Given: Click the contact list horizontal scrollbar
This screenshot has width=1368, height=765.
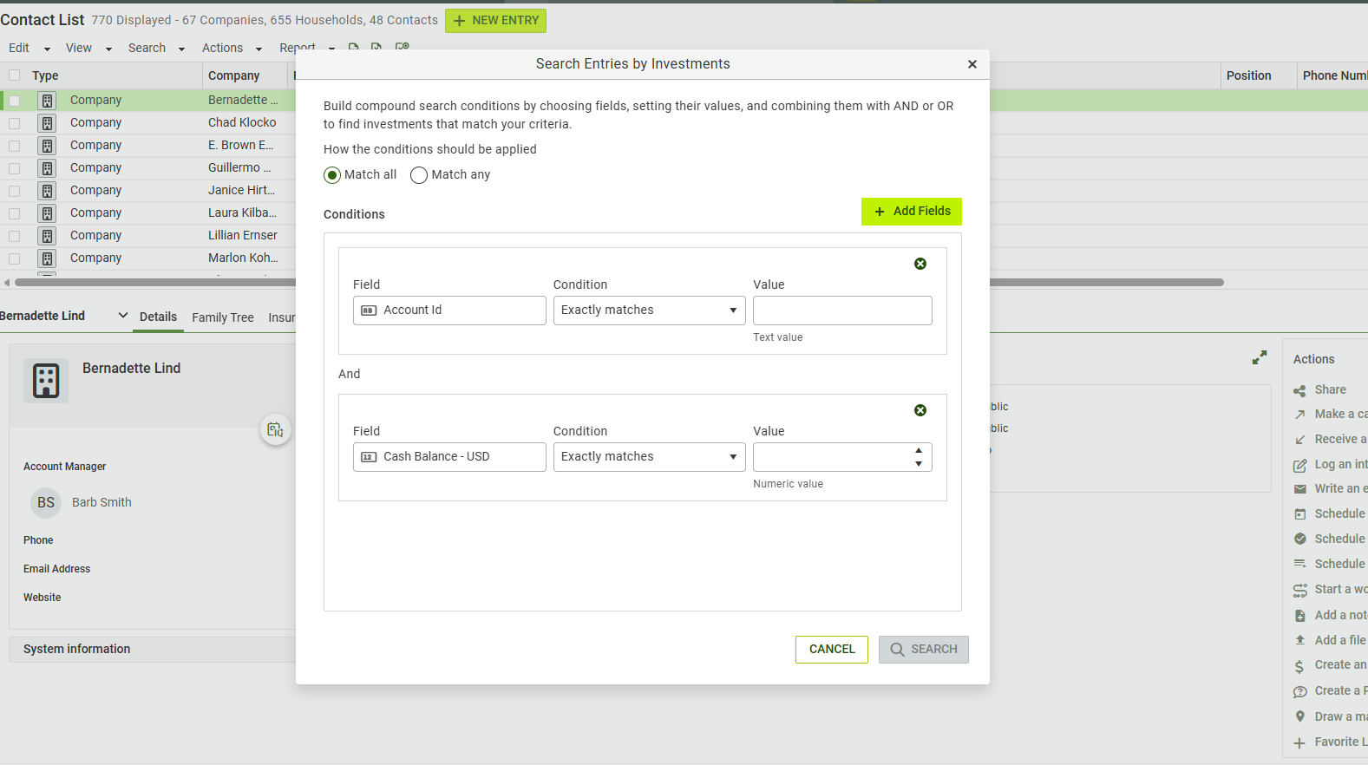Looking at the screenshot, I should pos(619,282).
